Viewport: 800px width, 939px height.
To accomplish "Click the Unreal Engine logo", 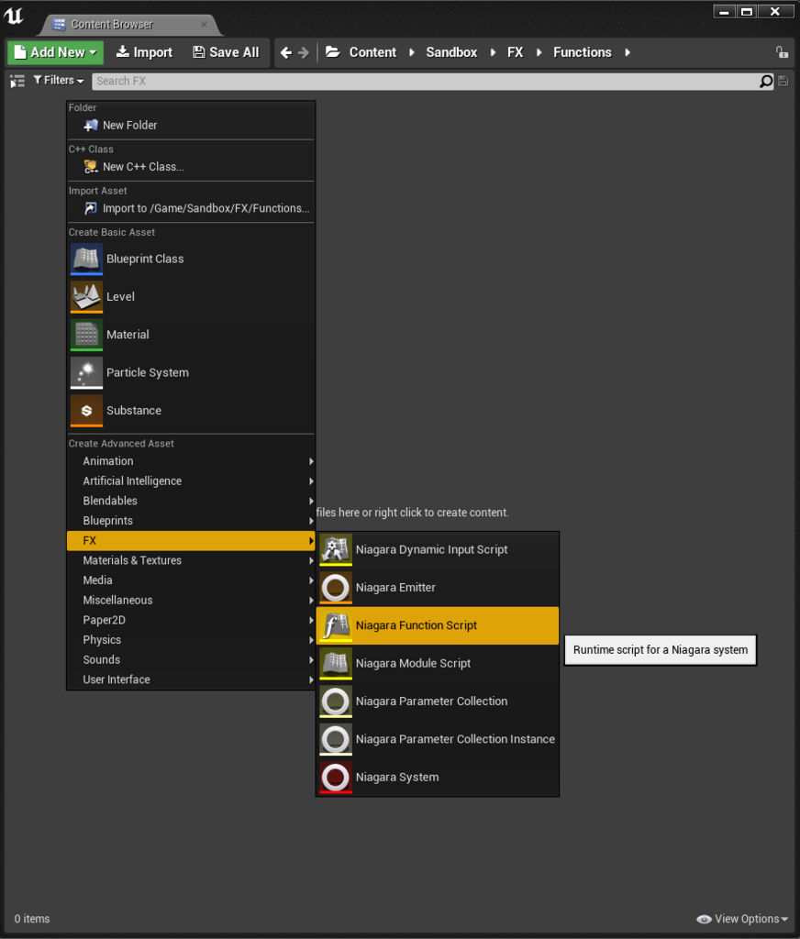I will tap(14, 16).
